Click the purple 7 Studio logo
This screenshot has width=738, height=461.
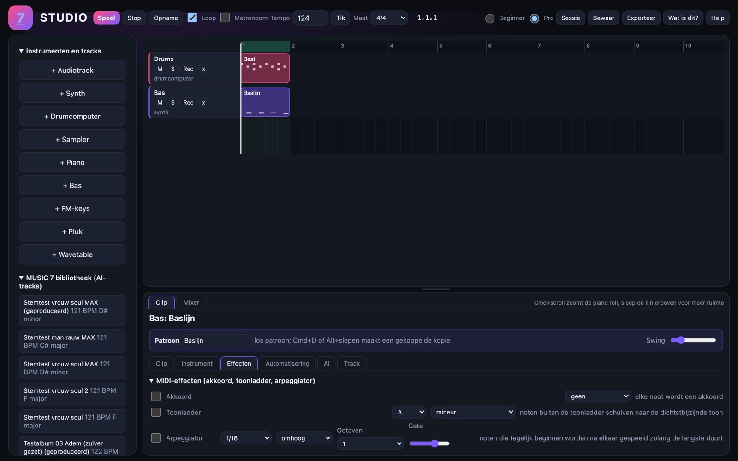[20, 18]
